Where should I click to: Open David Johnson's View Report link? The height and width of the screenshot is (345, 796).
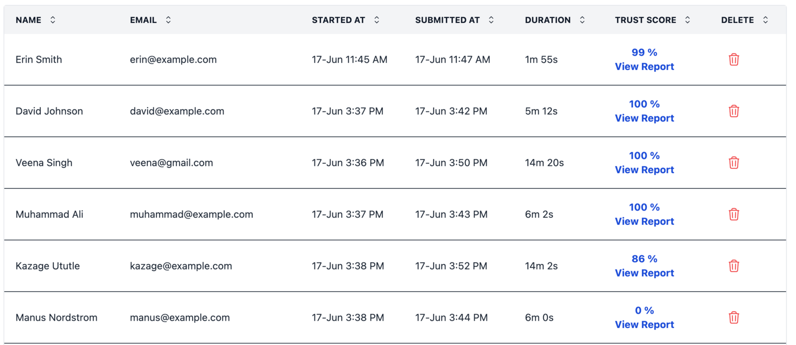coord(644,118)
